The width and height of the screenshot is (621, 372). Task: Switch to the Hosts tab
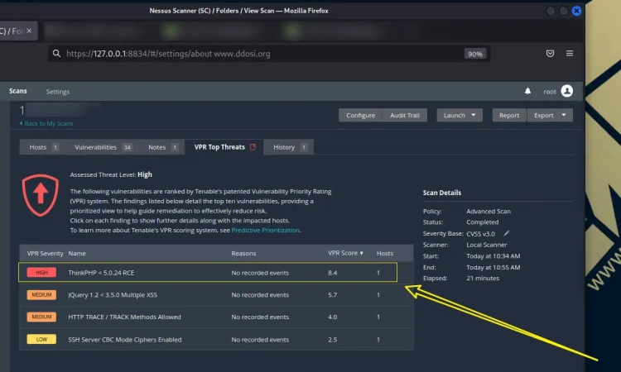click(x=43, y=147)
